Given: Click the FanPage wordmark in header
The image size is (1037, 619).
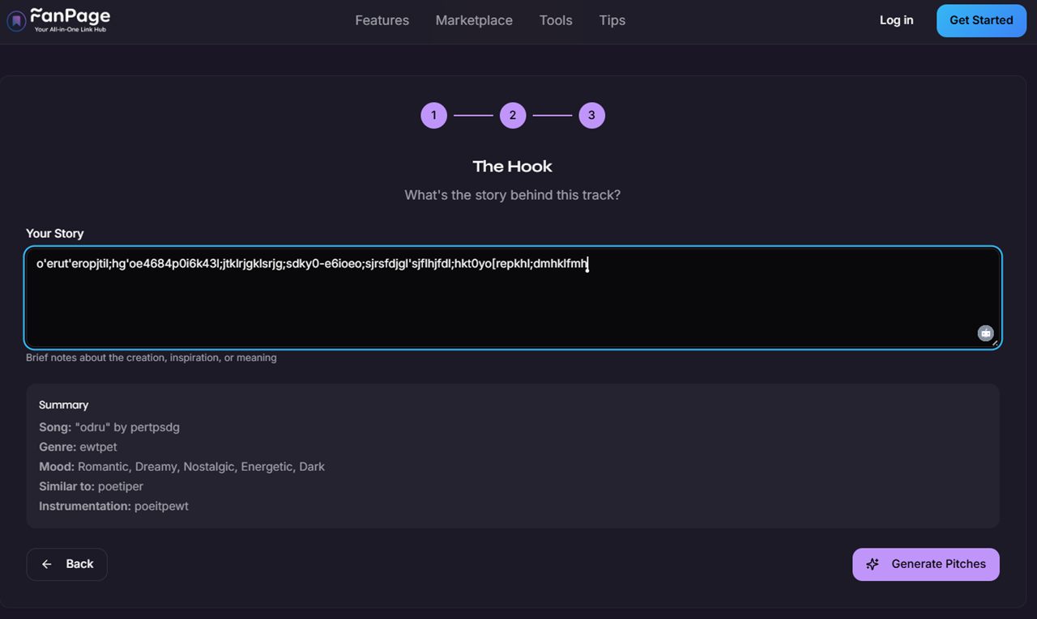Looking at the screenshot, I should (x=69, y=15).
